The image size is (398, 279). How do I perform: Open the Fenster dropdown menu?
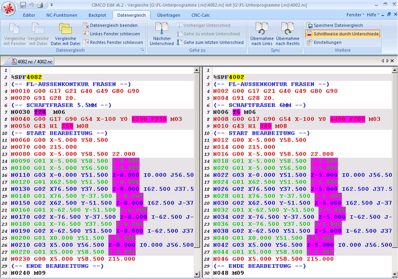355,15
